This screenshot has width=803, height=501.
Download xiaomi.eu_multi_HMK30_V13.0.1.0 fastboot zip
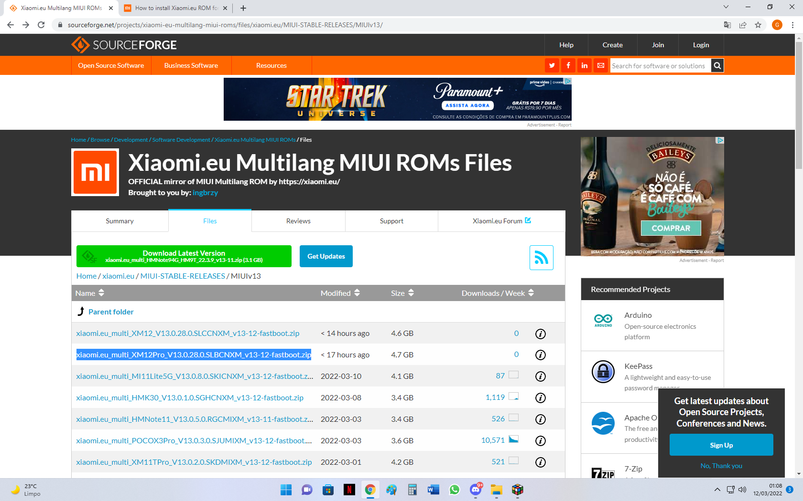pyautogui.click(x=190, y=397)
